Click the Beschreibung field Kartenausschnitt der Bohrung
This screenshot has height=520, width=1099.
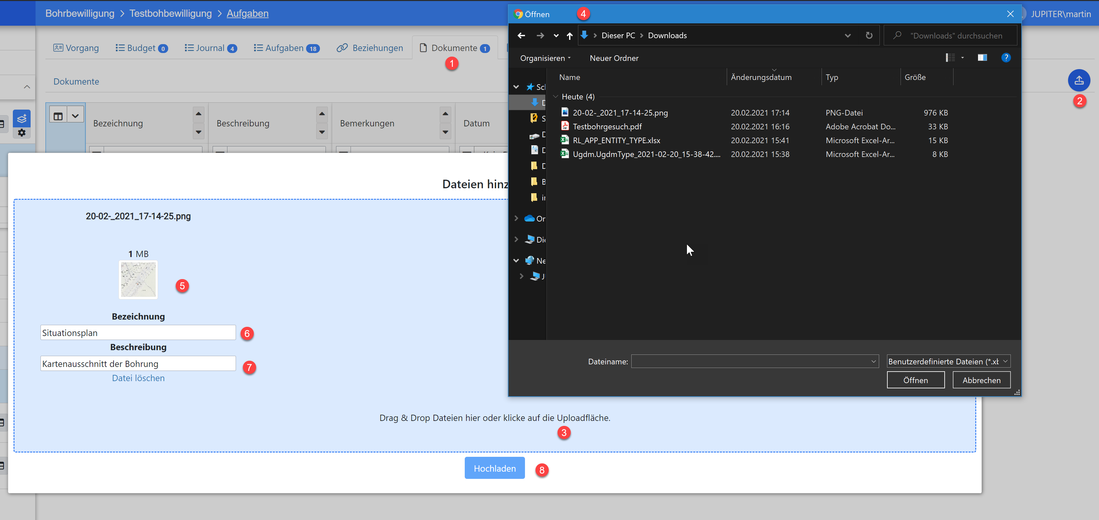[x=138, y=363]
